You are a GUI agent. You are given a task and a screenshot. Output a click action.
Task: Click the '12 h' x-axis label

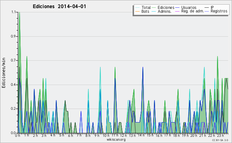[124, 136]
